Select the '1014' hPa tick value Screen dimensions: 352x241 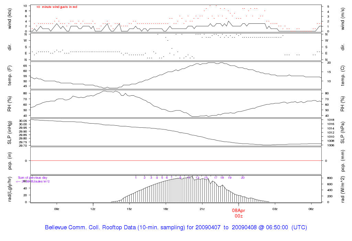coord(331,128)
